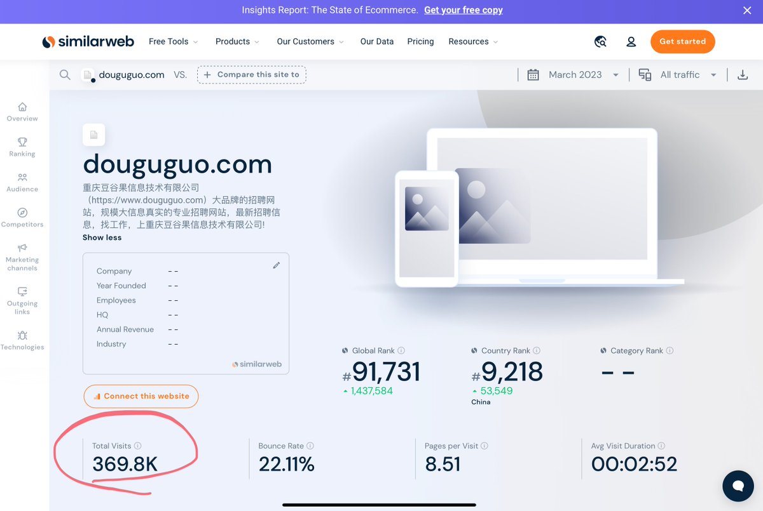The image size is (763, 511).
Task: Open Competitors section in the sidebar
Action: pyautogui.click(x=22, y=218)
